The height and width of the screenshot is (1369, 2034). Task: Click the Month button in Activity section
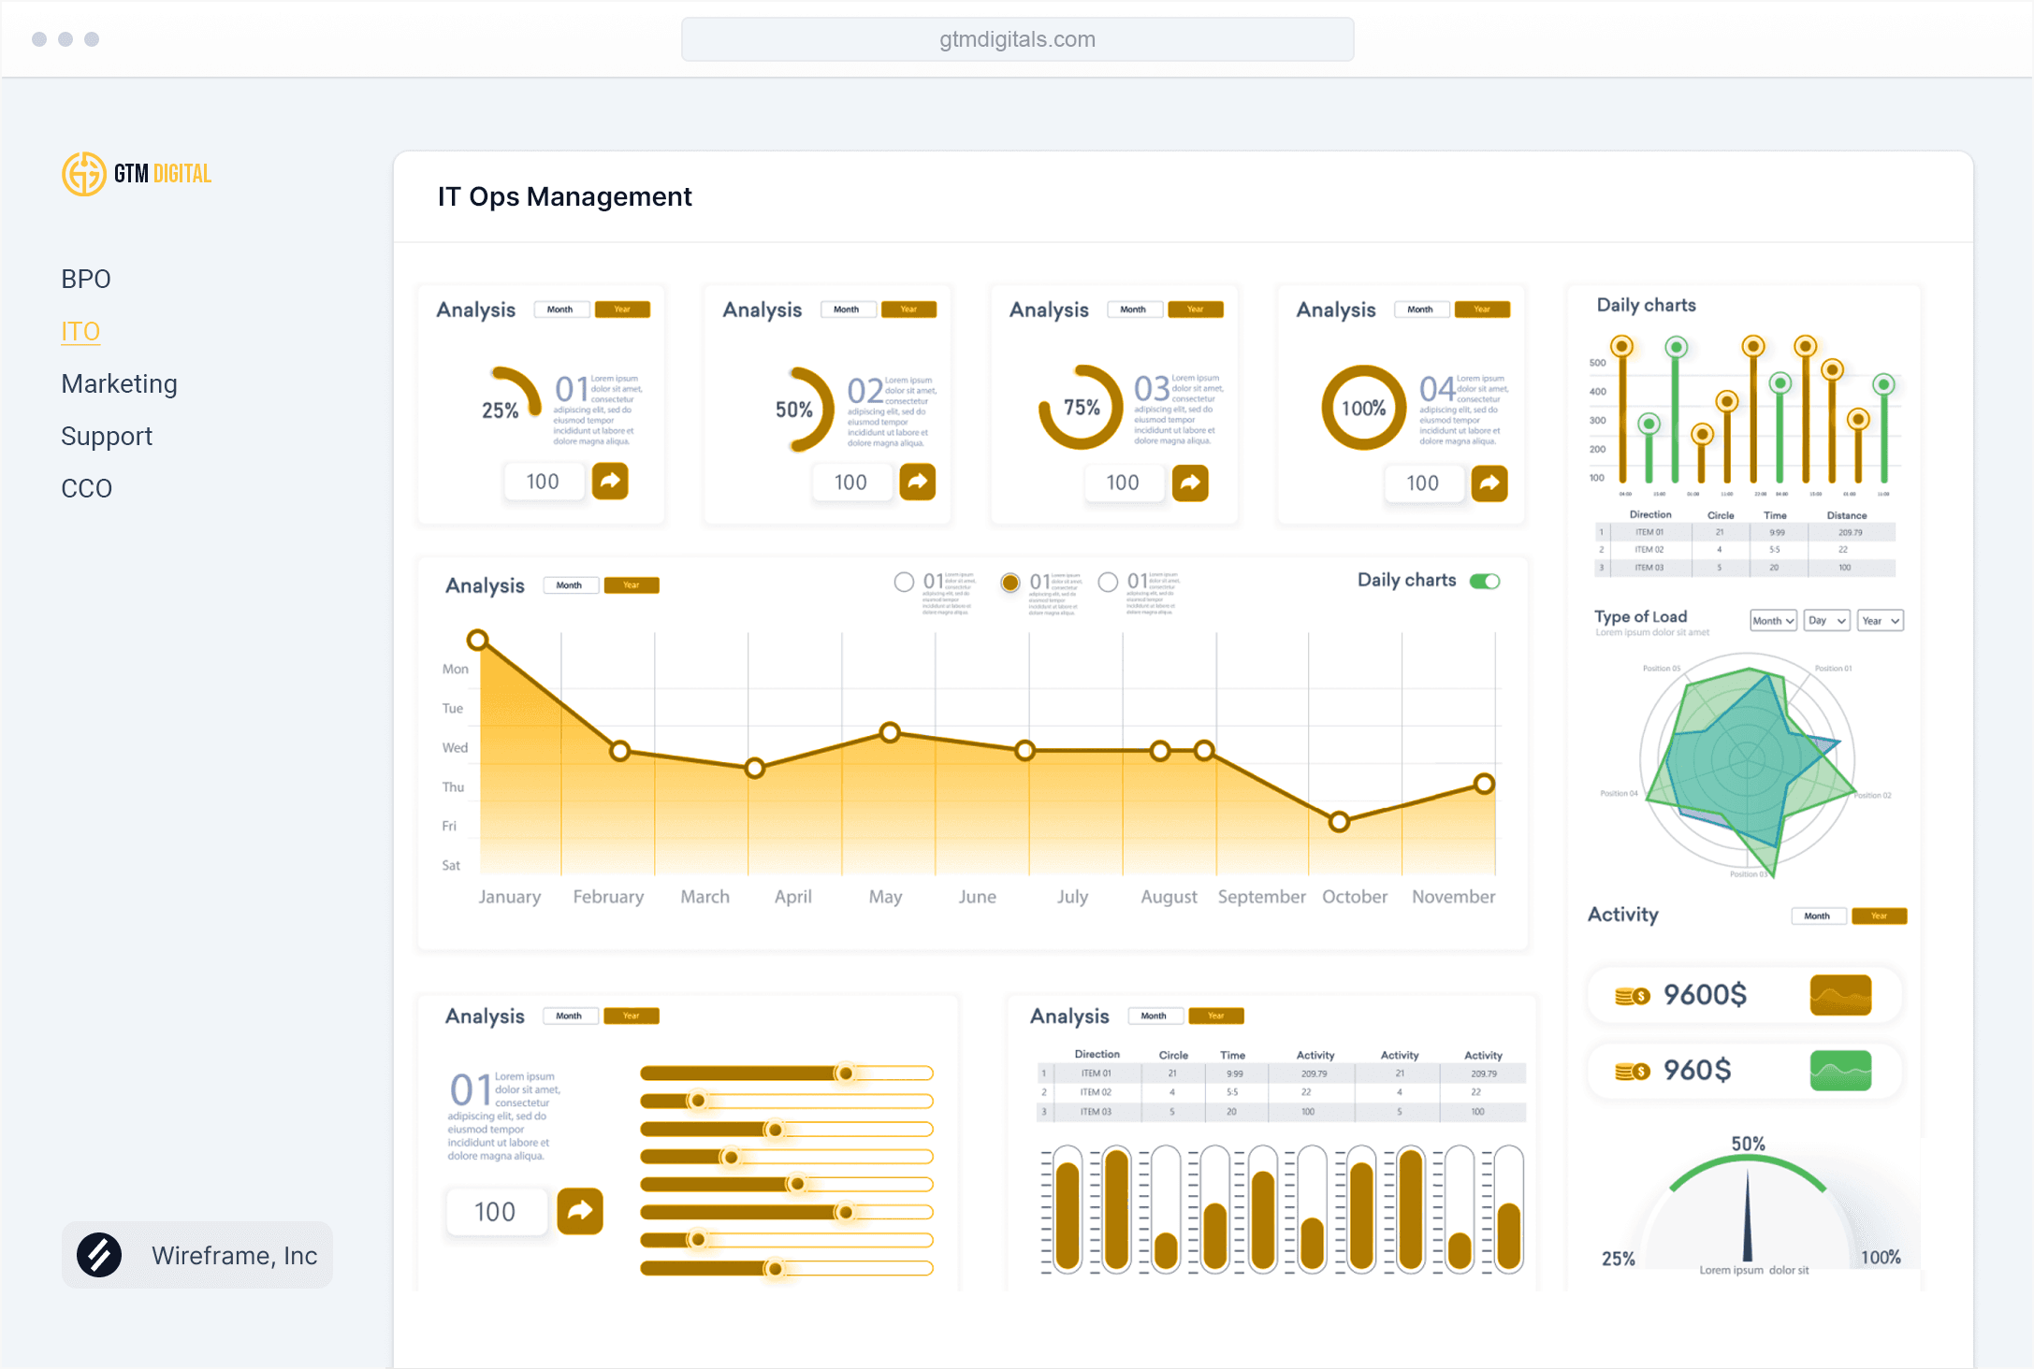coord(1817,916)
